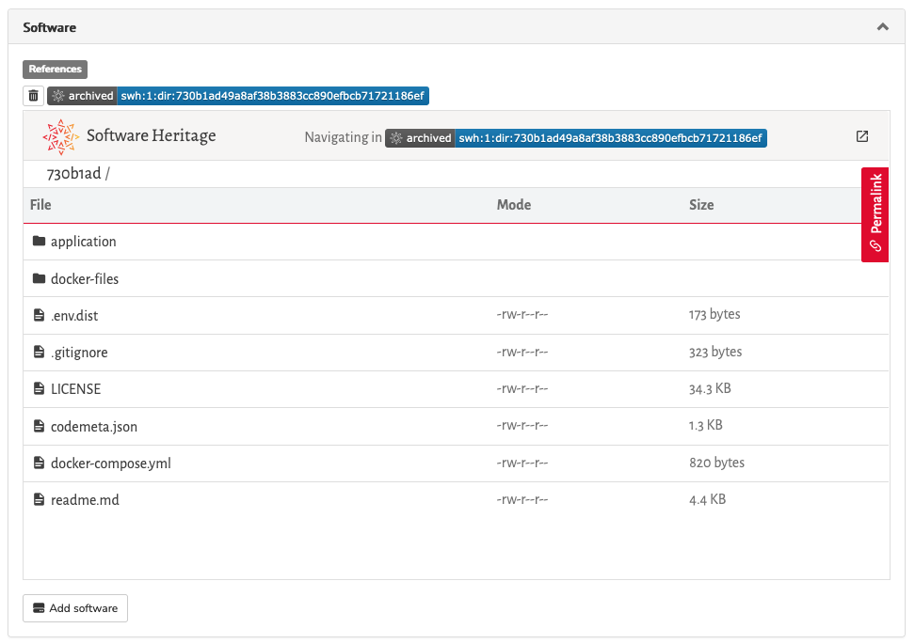Screen dimensions: 915x644
Task: Click the Add software button
Action: pyautogui.click(x=74, y=607)
